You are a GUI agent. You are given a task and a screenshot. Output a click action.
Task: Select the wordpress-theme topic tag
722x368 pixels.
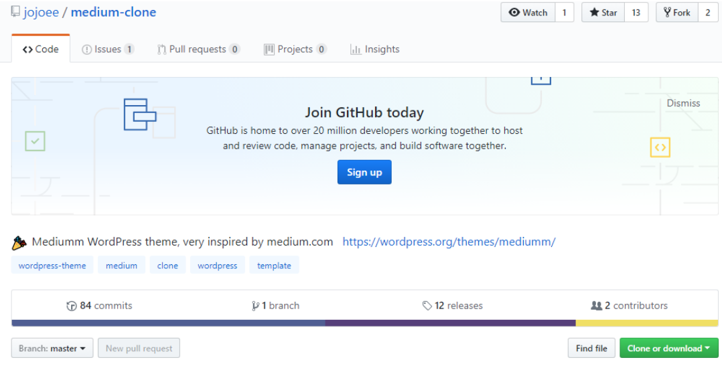click(x=52, y=266)
